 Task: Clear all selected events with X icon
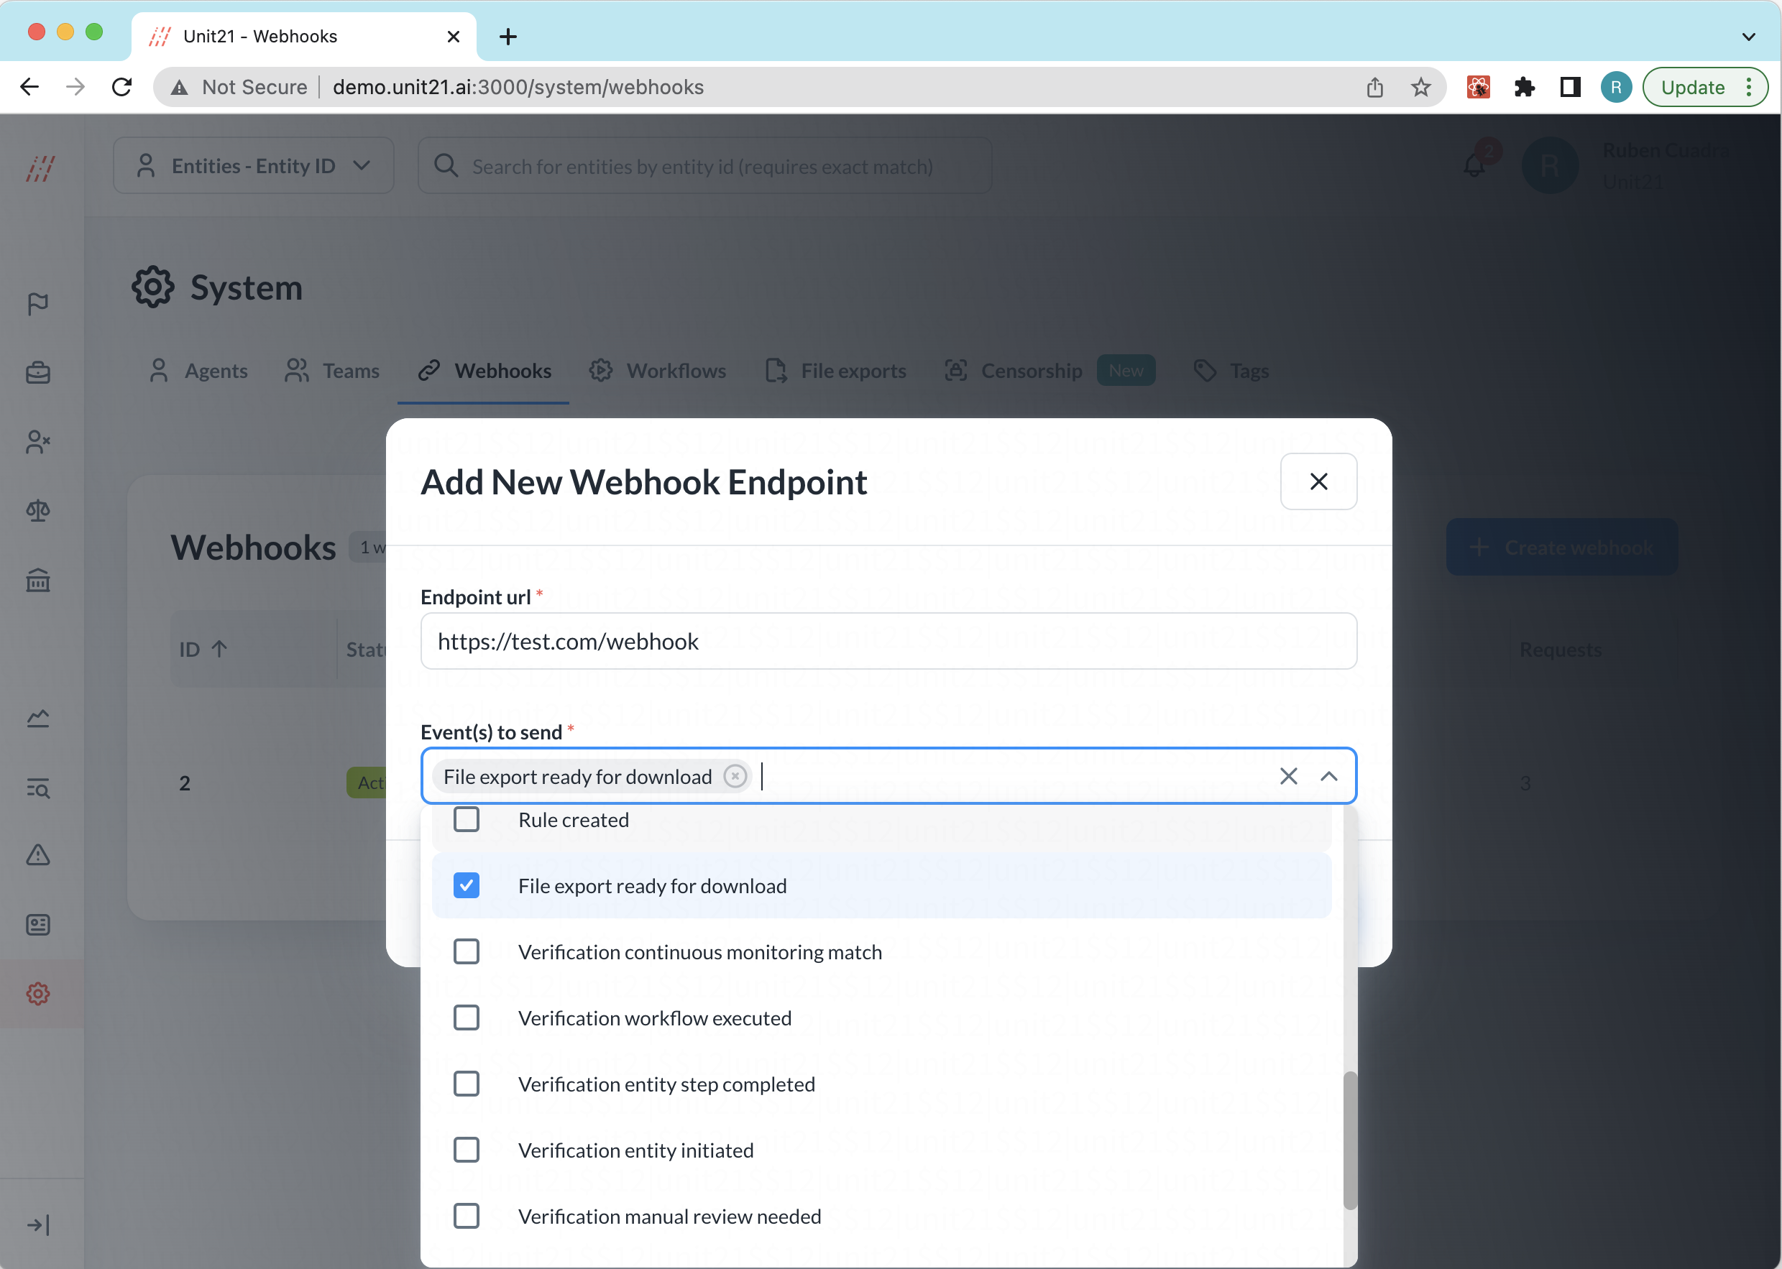tap(1288, 776)
